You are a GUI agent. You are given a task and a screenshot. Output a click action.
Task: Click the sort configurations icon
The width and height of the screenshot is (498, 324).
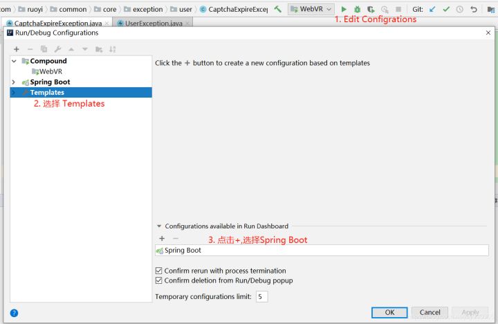pos(113,49)
